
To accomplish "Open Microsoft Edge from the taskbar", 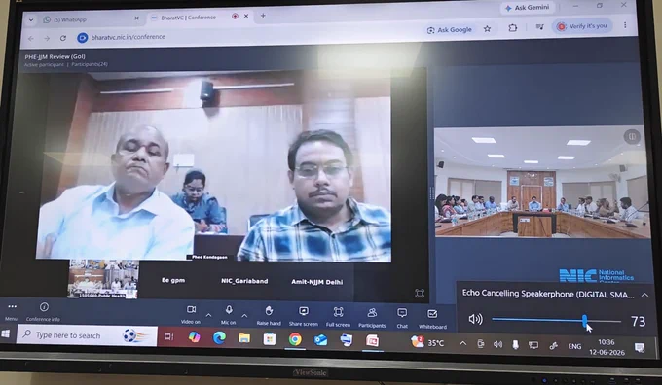I will tap(219, 337).
